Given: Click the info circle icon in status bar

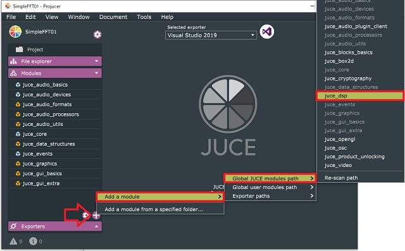Looking at the screenshot, I should [33, 241].
